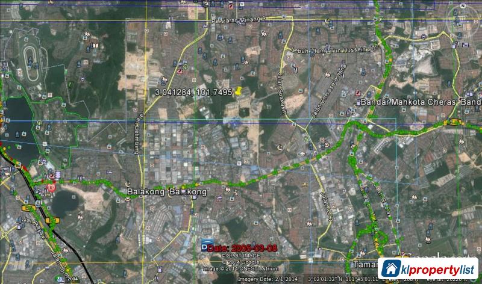
Task: Click the envelope post office icon below Balakong
Action: click(127, 199)
